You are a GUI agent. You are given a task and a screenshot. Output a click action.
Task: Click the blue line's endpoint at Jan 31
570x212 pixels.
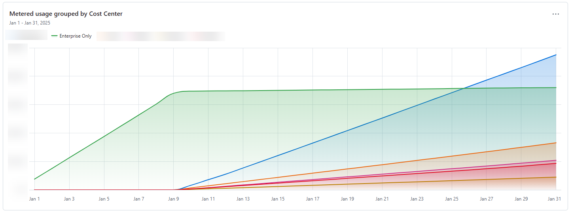coord(556,55)
